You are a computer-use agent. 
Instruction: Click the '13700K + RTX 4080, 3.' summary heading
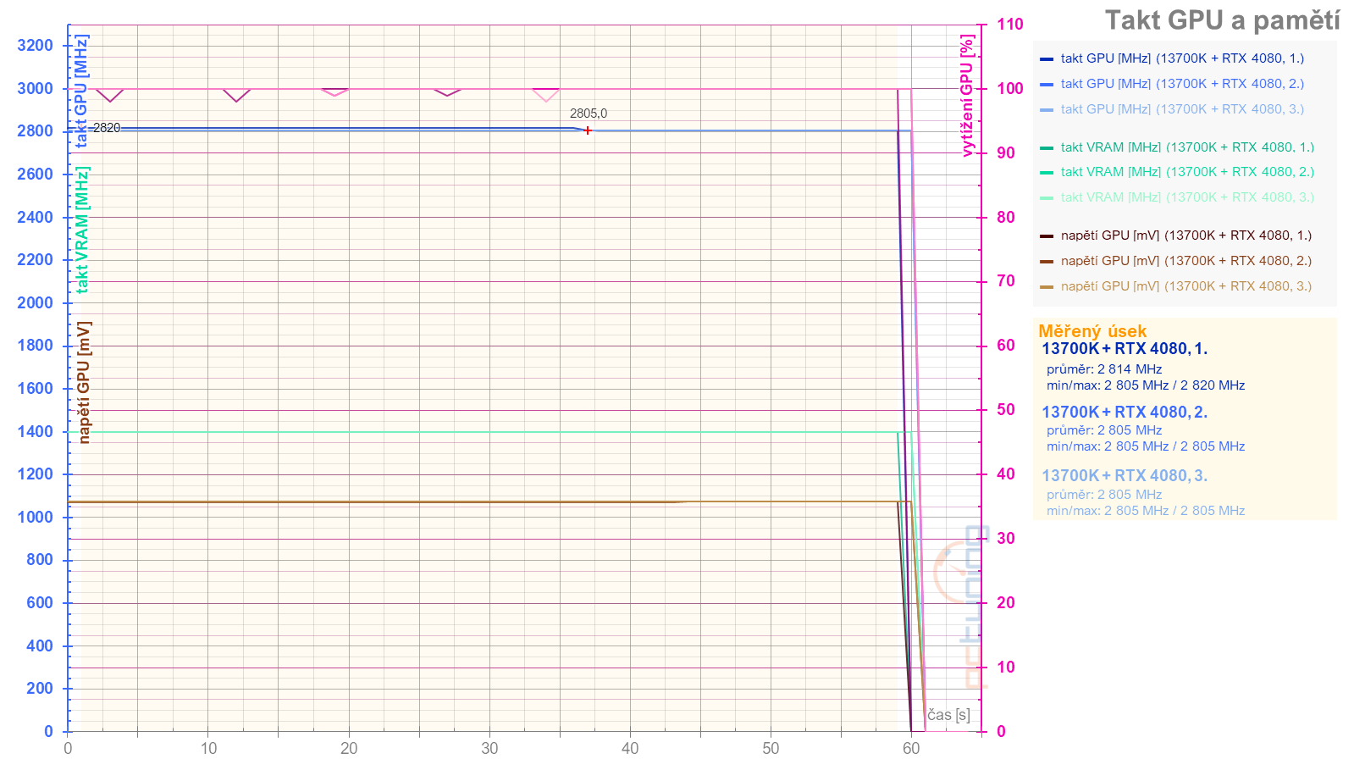coord(1125,476)
